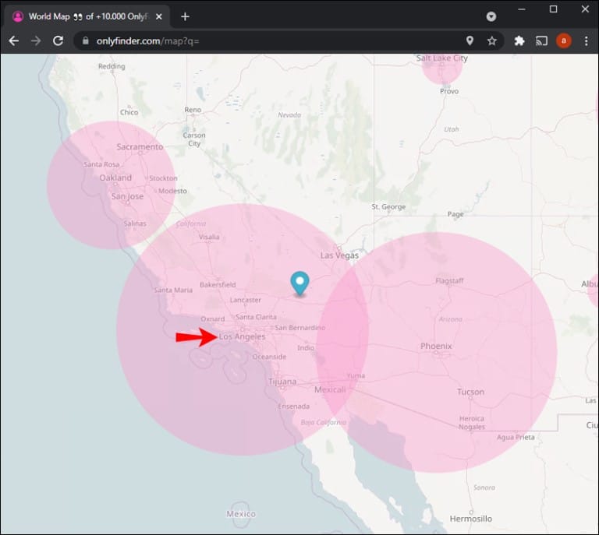Click the location permission icon in address bar
The image size is (599, 535).
[x=470, y=40]
